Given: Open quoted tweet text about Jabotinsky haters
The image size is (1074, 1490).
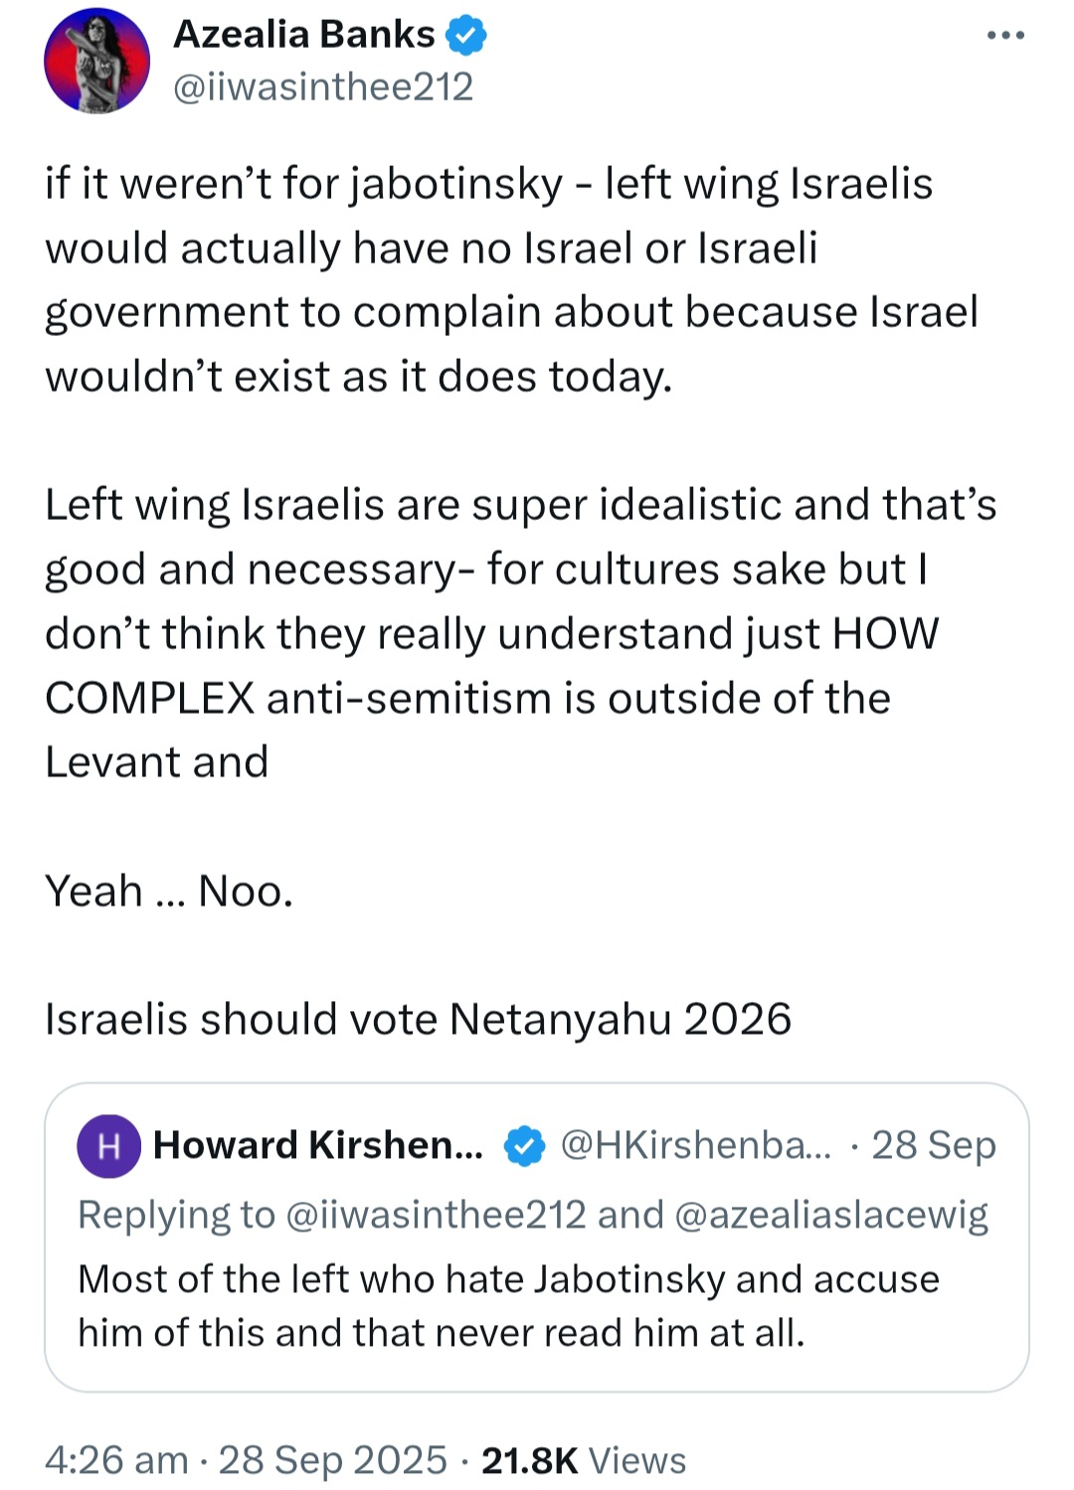Looking at the screenshot, I should tap(509, 1306).
